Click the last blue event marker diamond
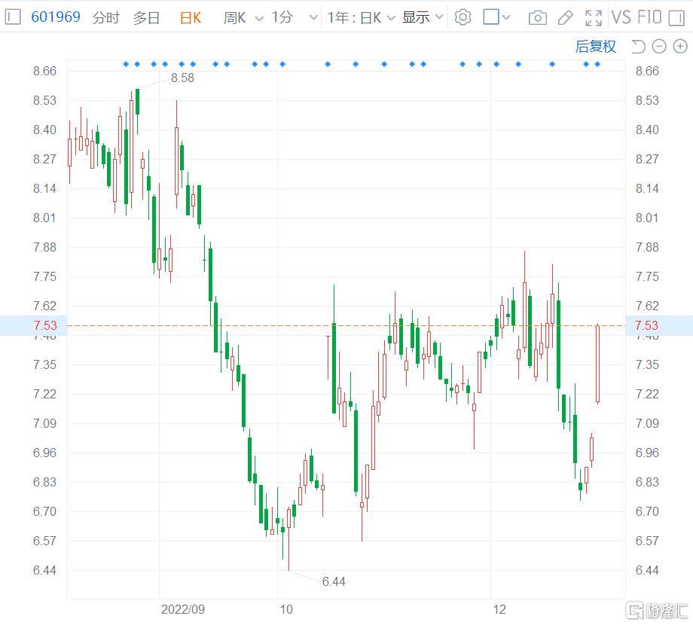The height and width of the screenshot is (625, 693). point(597,65)
